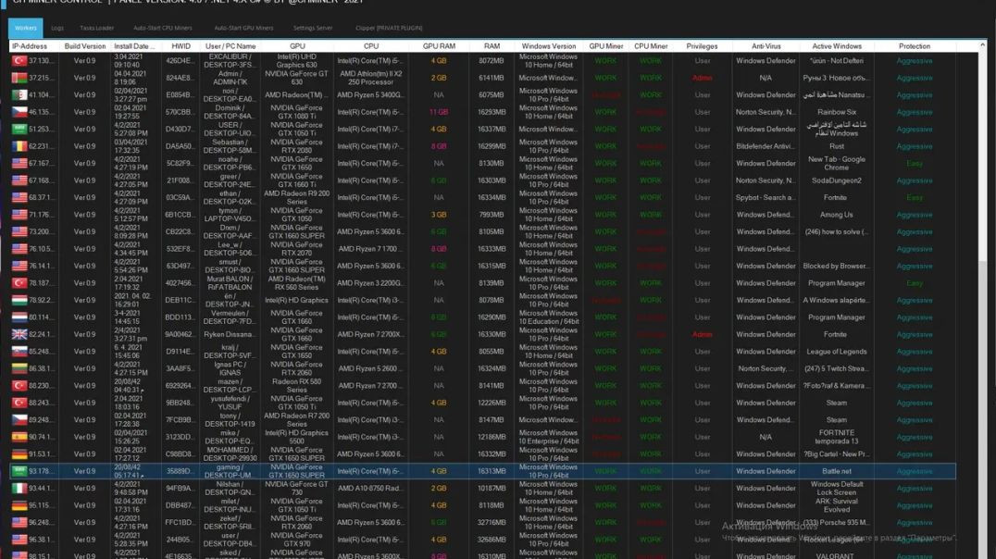Switch to the Logs tab
The width and height of the screenshot is (996, 559).
point(57,28)
